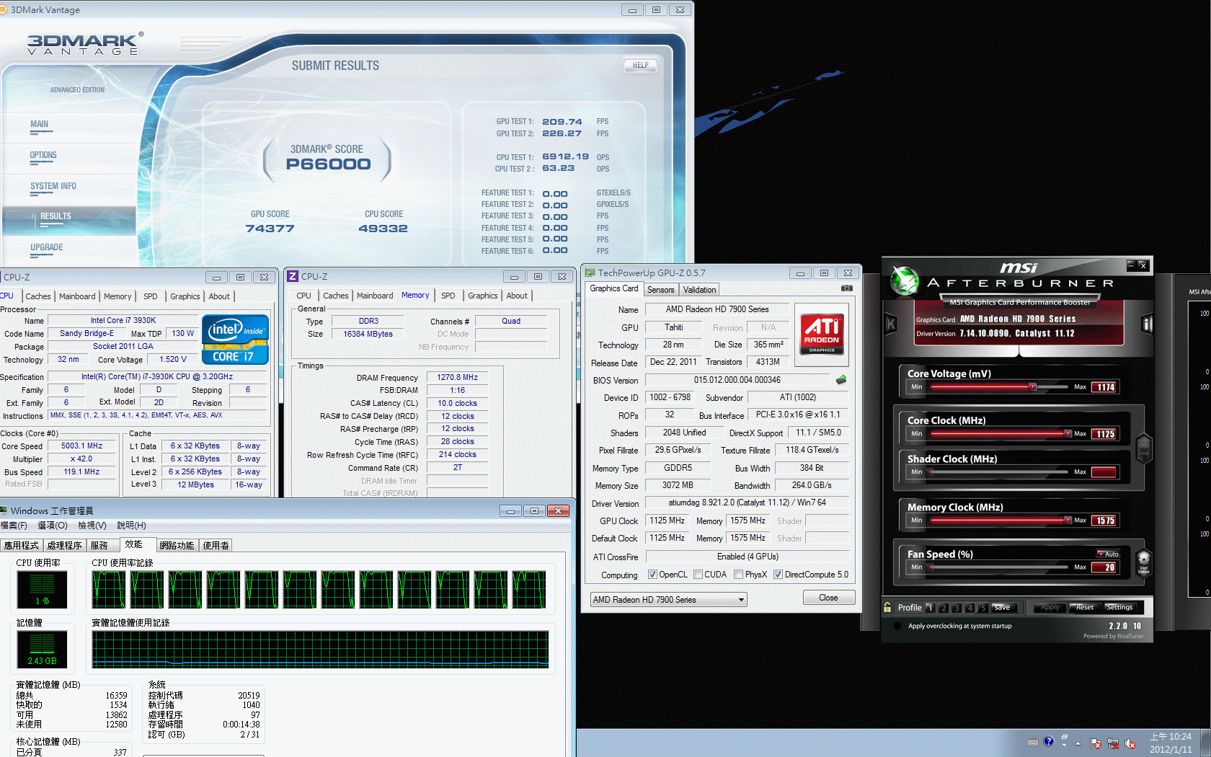Click the Core Clock value field 1125
The image size is (1211, 757).
pos(1104,434)
